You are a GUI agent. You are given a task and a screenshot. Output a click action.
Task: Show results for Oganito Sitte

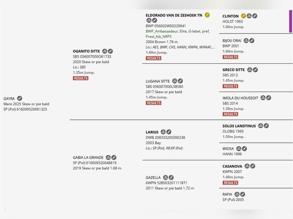tap(80, 78)
